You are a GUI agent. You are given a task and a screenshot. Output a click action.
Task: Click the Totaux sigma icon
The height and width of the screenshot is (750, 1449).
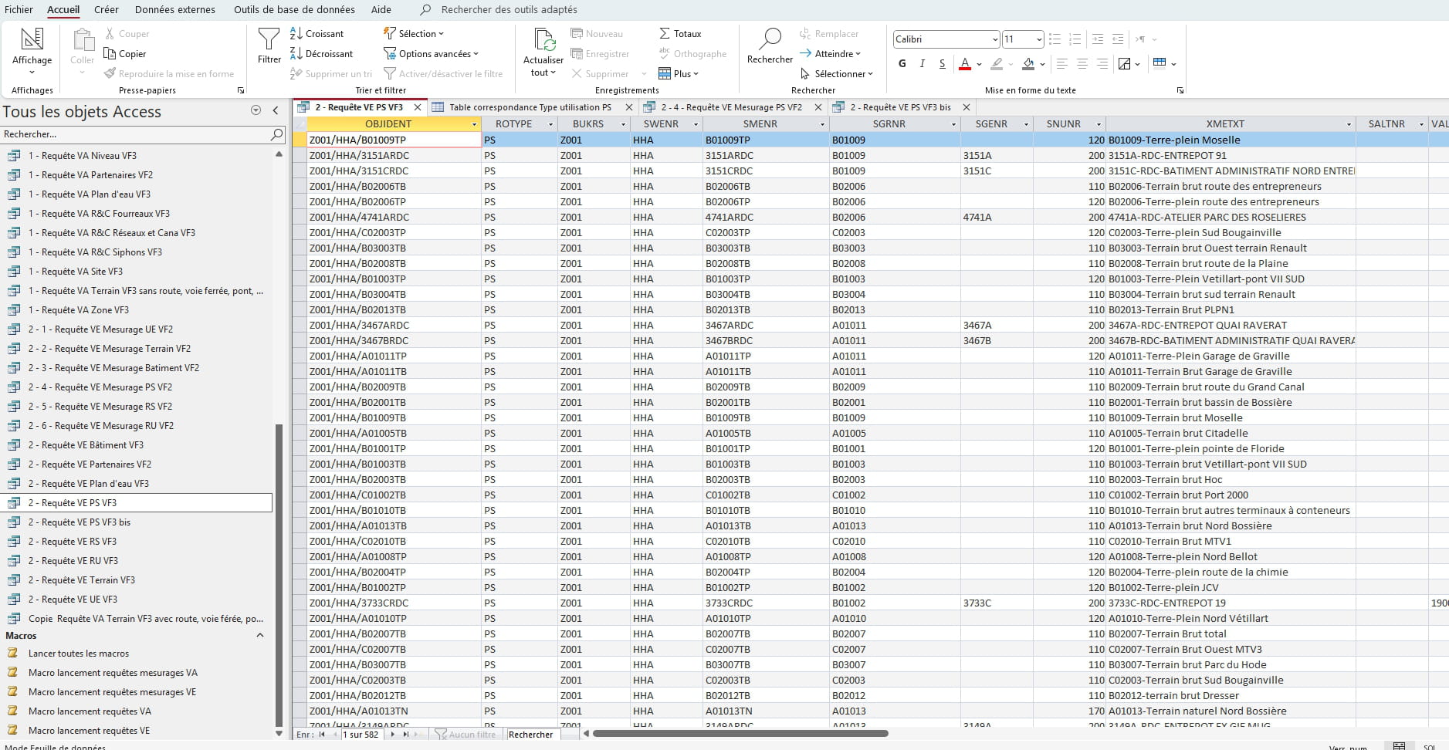(665, 34)
